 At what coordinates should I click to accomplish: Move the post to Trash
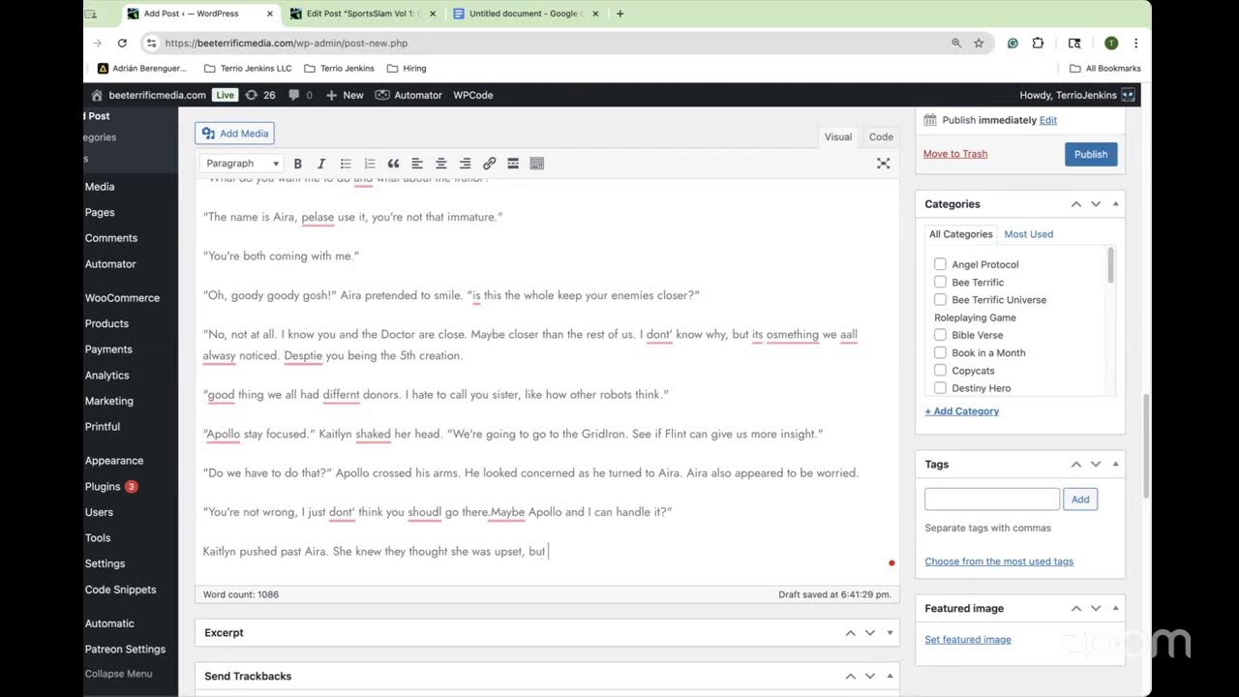tap(954, 153)
